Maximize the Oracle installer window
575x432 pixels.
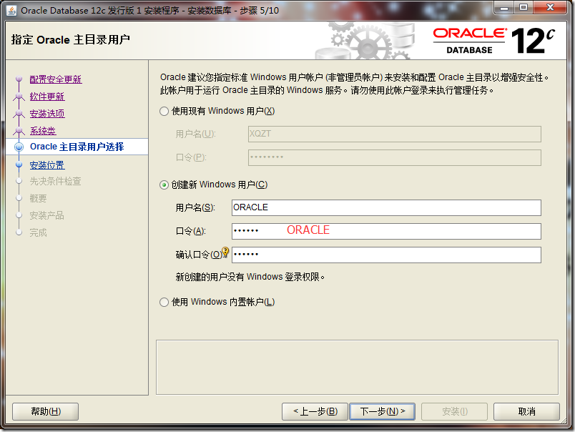click(524, 8)
